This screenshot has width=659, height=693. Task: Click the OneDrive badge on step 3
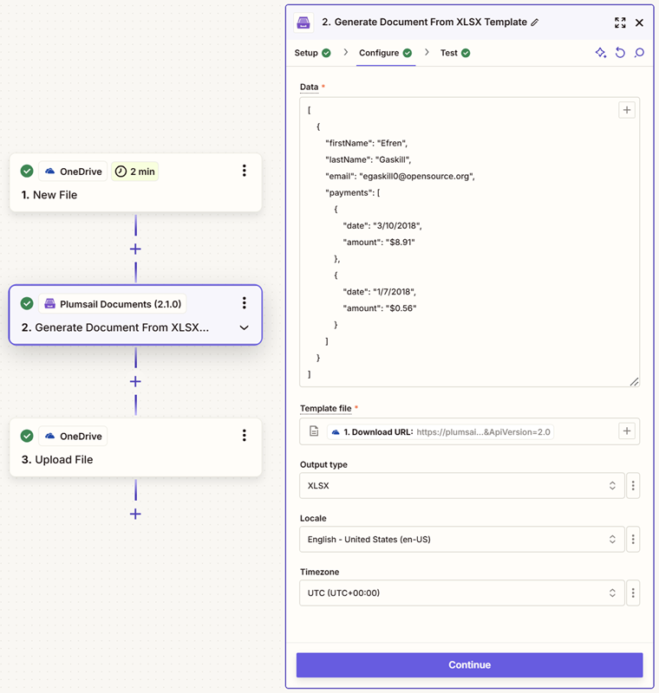click(x=73, y=437)
